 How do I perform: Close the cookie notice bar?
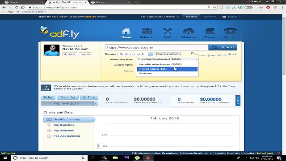(278, 153)
